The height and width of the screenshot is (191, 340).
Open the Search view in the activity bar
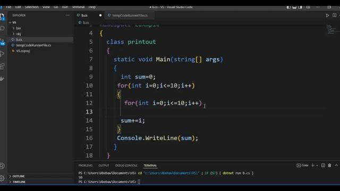coord(2,28)
